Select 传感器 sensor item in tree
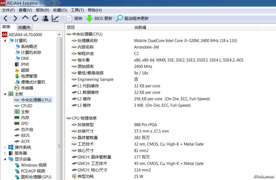 pyautogui.click(x=27, y=88)
